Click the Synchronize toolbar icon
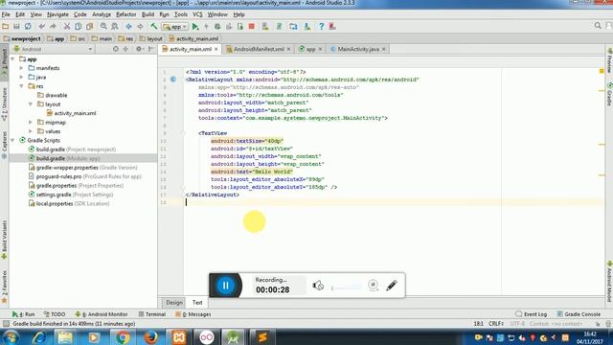The image size is (613, 345). pos(28,26)
